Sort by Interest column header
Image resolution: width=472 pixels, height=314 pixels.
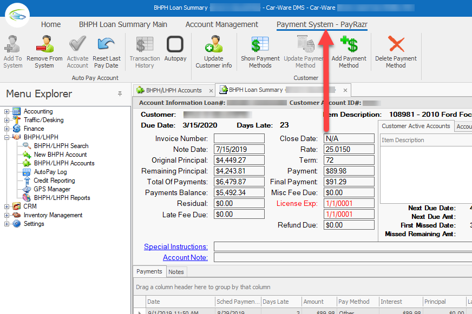401,302
